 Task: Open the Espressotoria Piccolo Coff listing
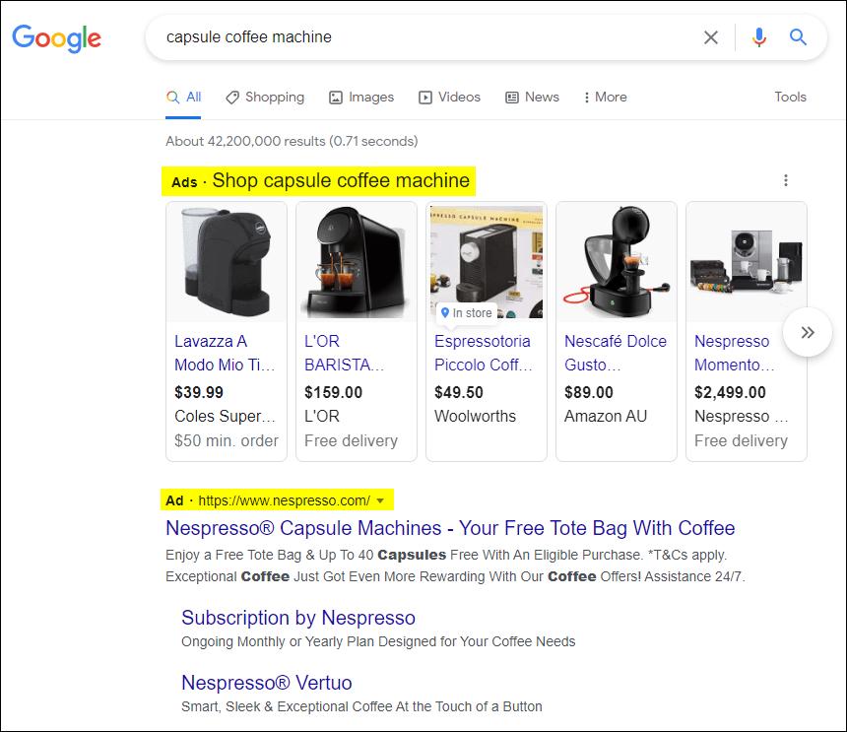[484, 353]
